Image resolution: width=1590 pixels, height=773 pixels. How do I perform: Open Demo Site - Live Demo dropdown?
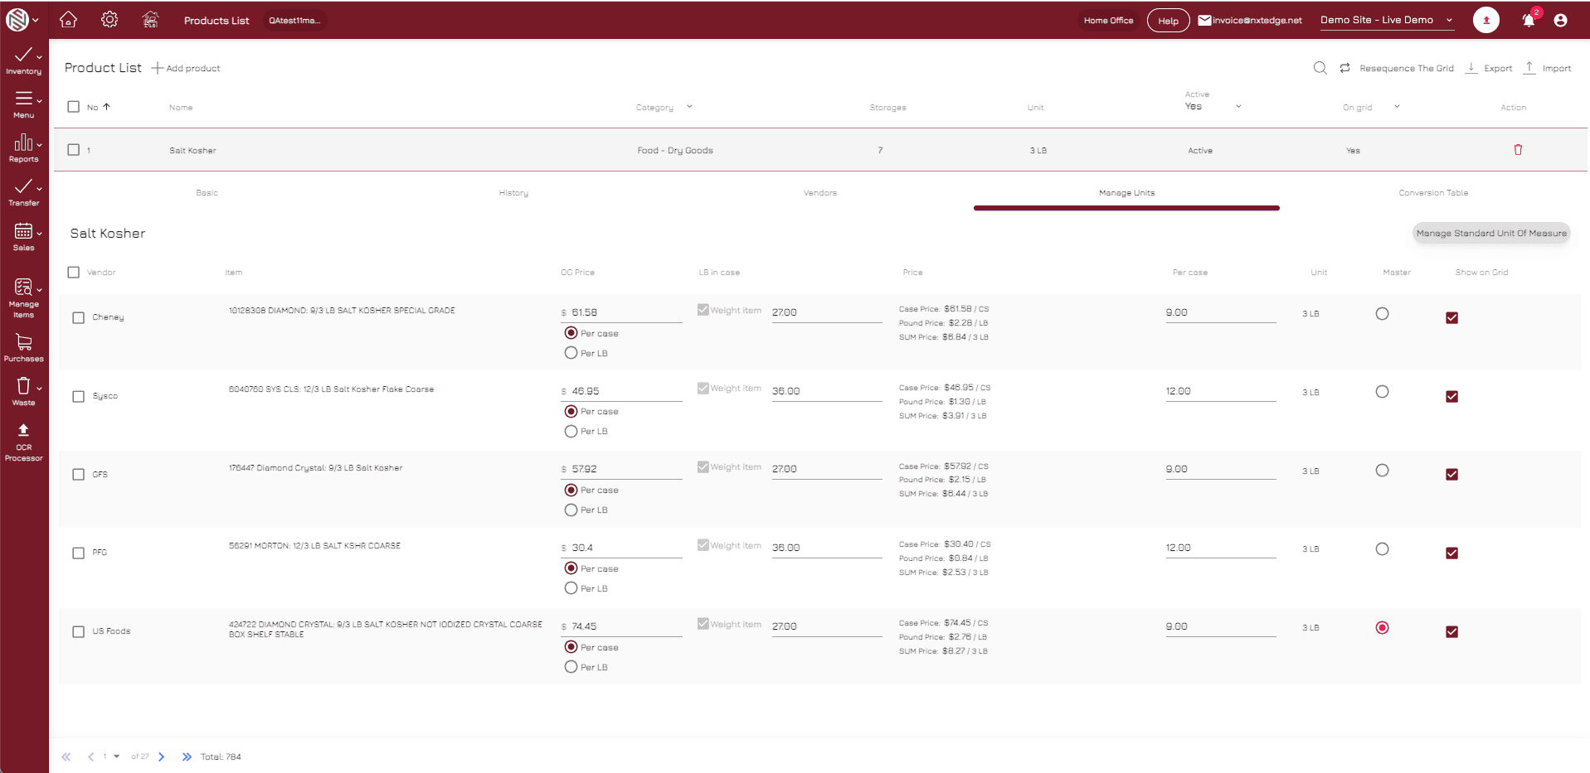pos(1387,20)
